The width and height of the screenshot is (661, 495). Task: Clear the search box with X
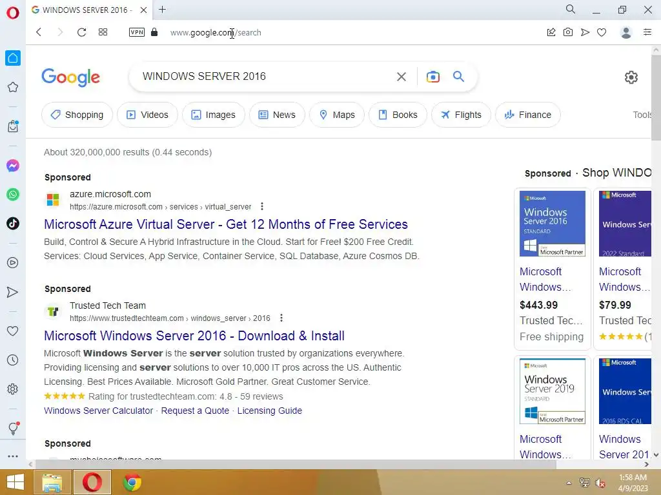pyautogui.click(x=402, y=77)
